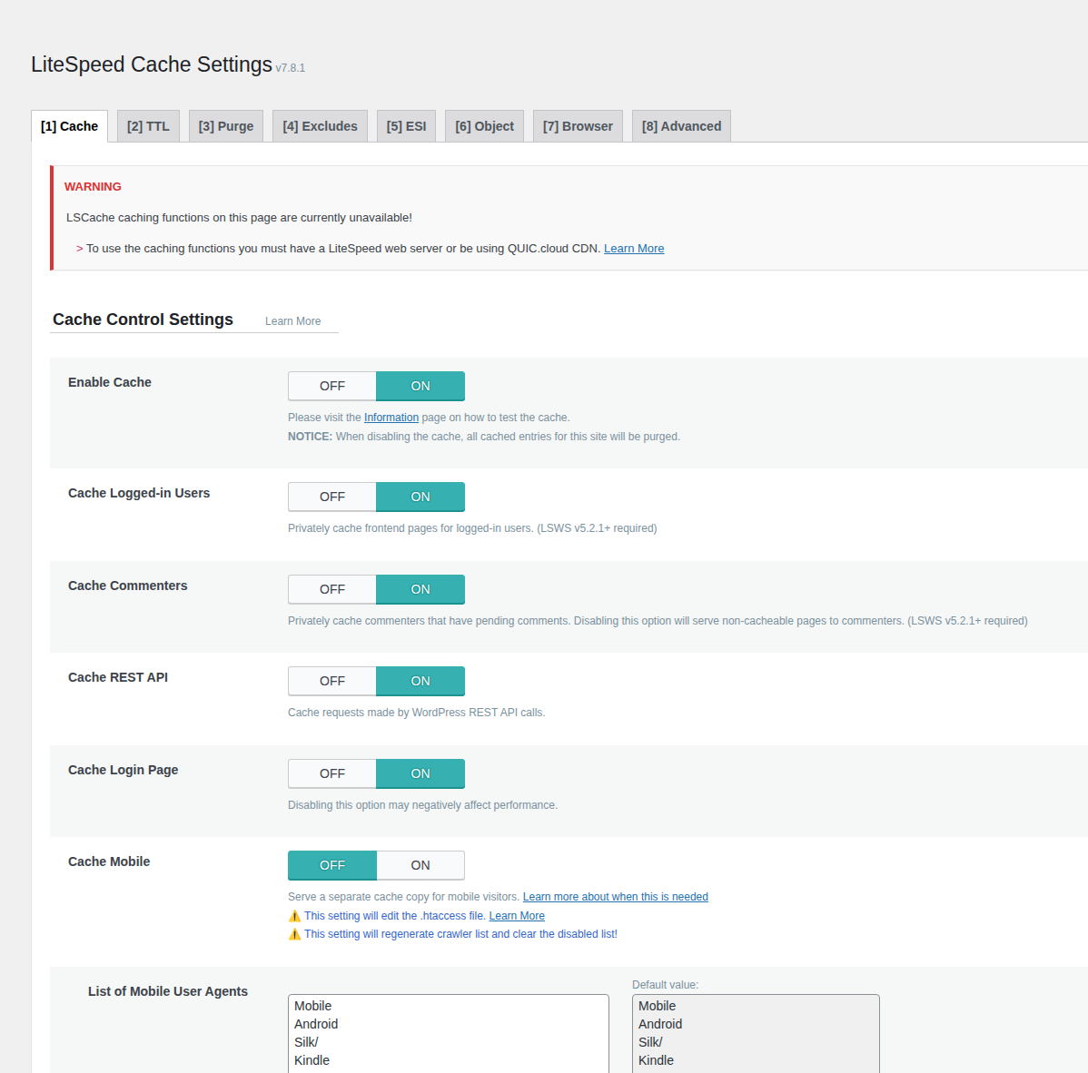Click the 'Cache REST API' label

point(118,677)
